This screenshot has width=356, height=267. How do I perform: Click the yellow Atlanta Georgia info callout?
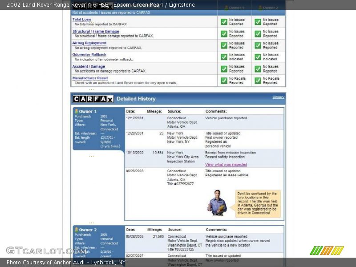[258, 203]
